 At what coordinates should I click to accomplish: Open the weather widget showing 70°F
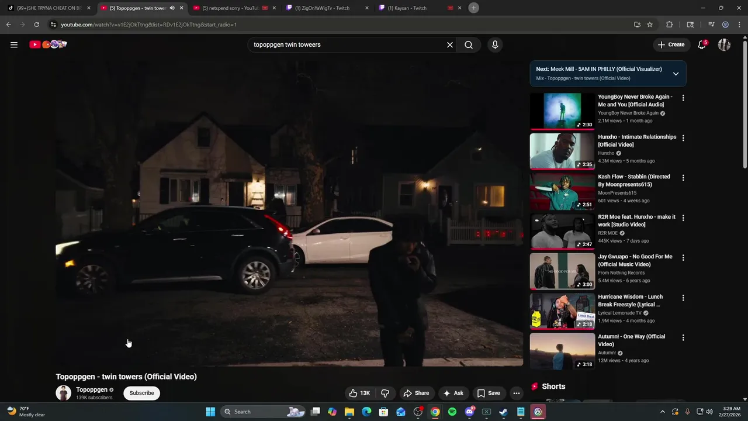tap(26, 412)
